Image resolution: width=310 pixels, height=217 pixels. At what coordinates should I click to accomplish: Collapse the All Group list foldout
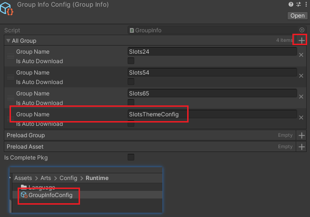pos(9,41)
